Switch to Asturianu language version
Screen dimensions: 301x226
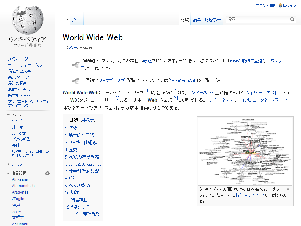pyautogui.click(x=20, y=224)
